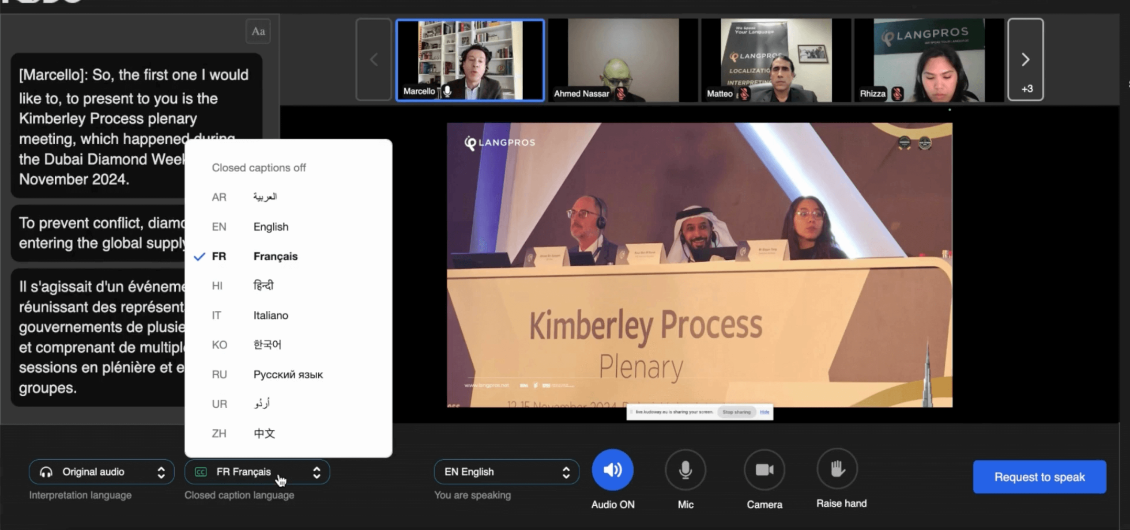The width and height of the screenshot is (1130, 530).
Task: Click Ahmed Nassar's muted mic icon
Action: pos(621,94)
